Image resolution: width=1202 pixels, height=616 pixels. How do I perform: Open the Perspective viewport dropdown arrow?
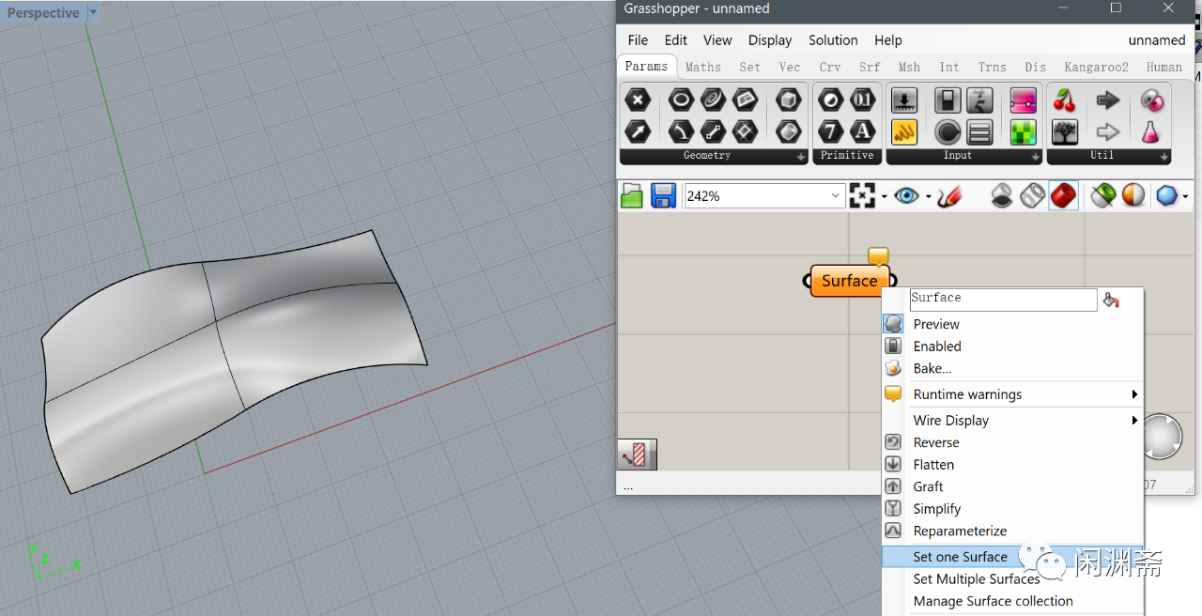pyautogui.click(x=92, y=13)
